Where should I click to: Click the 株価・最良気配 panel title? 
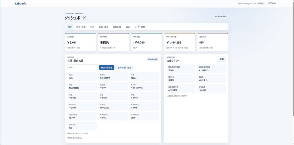tap(75, 61)
